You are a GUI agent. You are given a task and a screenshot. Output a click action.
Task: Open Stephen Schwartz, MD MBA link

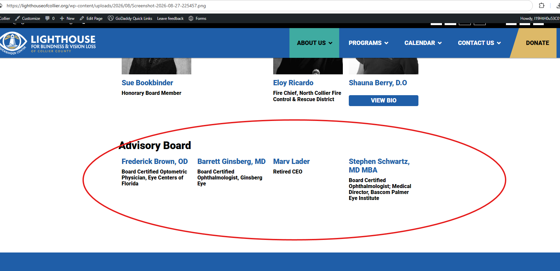379,166
